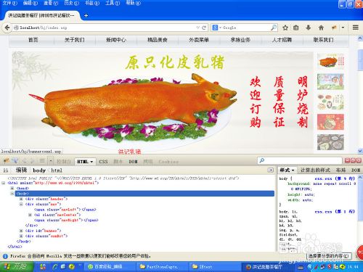Expand the last div node under body
The width and height of the screenshot is (363, 272).
click(21, 236)
